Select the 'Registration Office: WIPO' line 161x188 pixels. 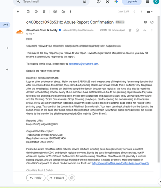click(40, 142)
